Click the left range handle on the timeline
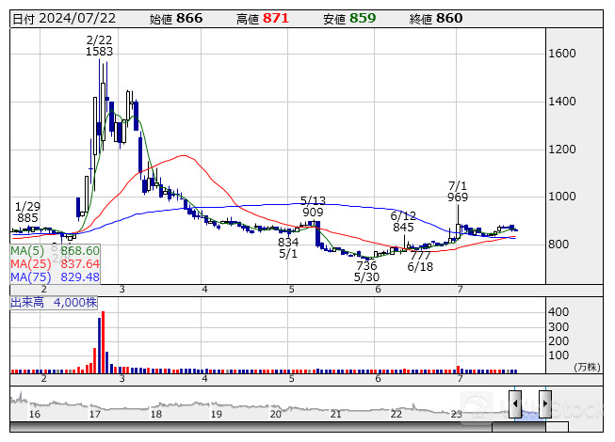Viewport: 615px width, 442px height. (x=515, y=403)
